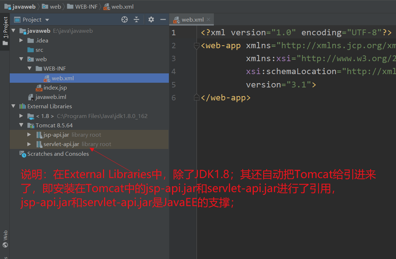The width and height of the screenshot is (396, 259).
Task: Click the module icon beside javaweb.iml
Action: tap(32, 97)
